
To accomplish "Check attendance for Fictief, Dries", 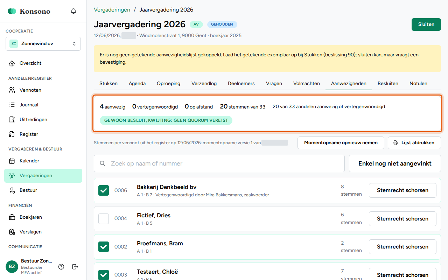I will (x=104, y=219).
